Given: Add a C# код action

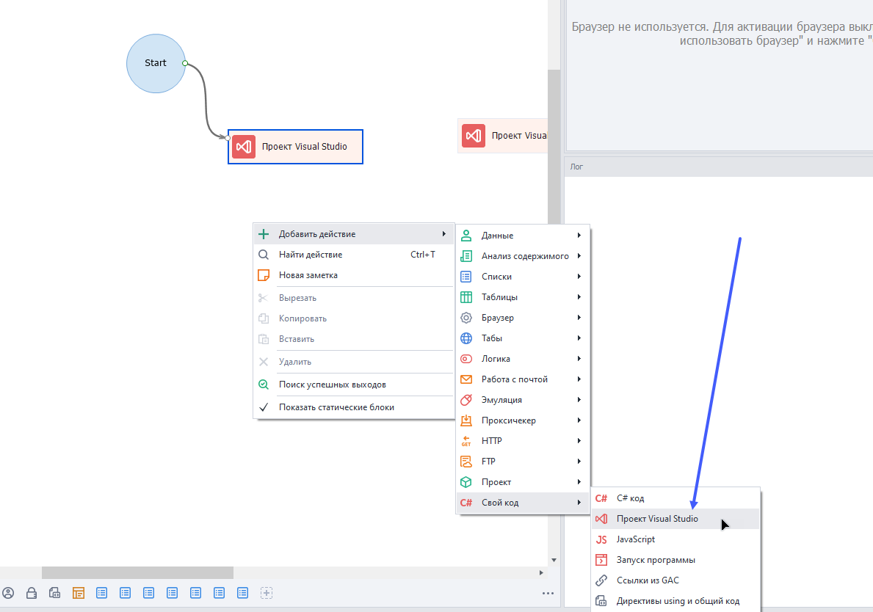Looking at the screenshot, I should 675,498.
